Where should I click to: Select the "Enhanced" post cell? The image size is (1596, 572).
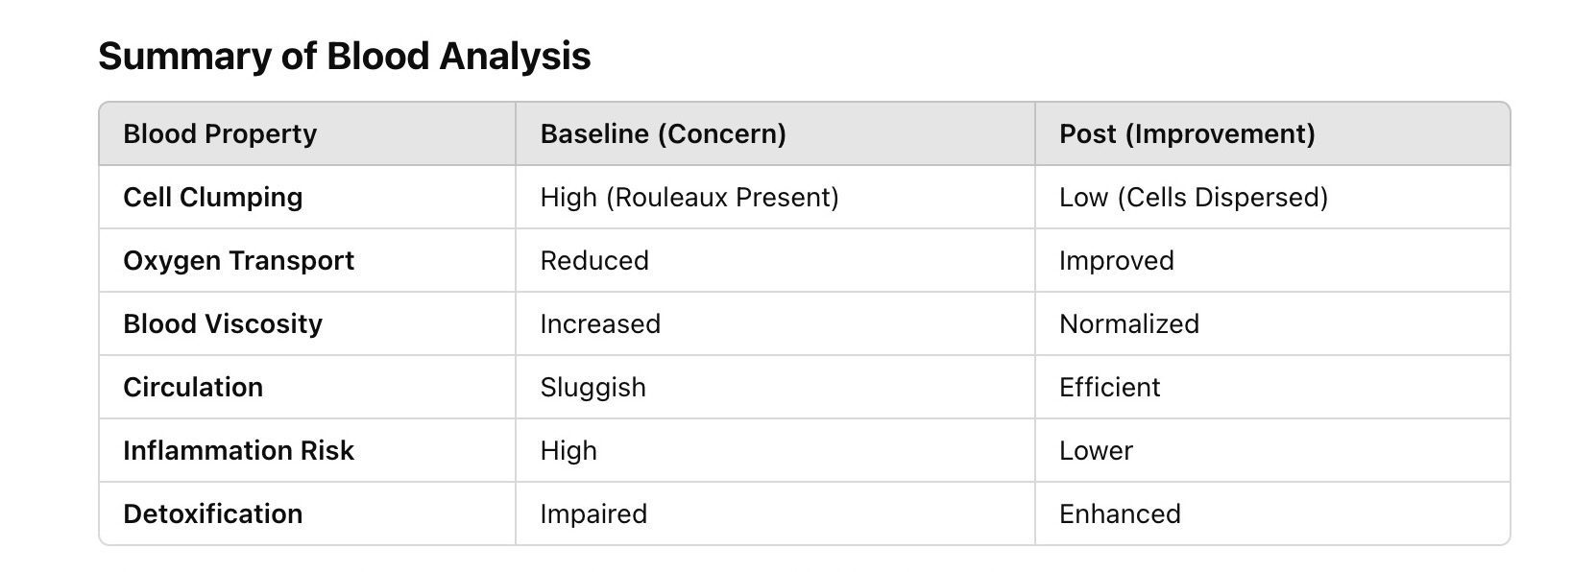coord(1120,514)
